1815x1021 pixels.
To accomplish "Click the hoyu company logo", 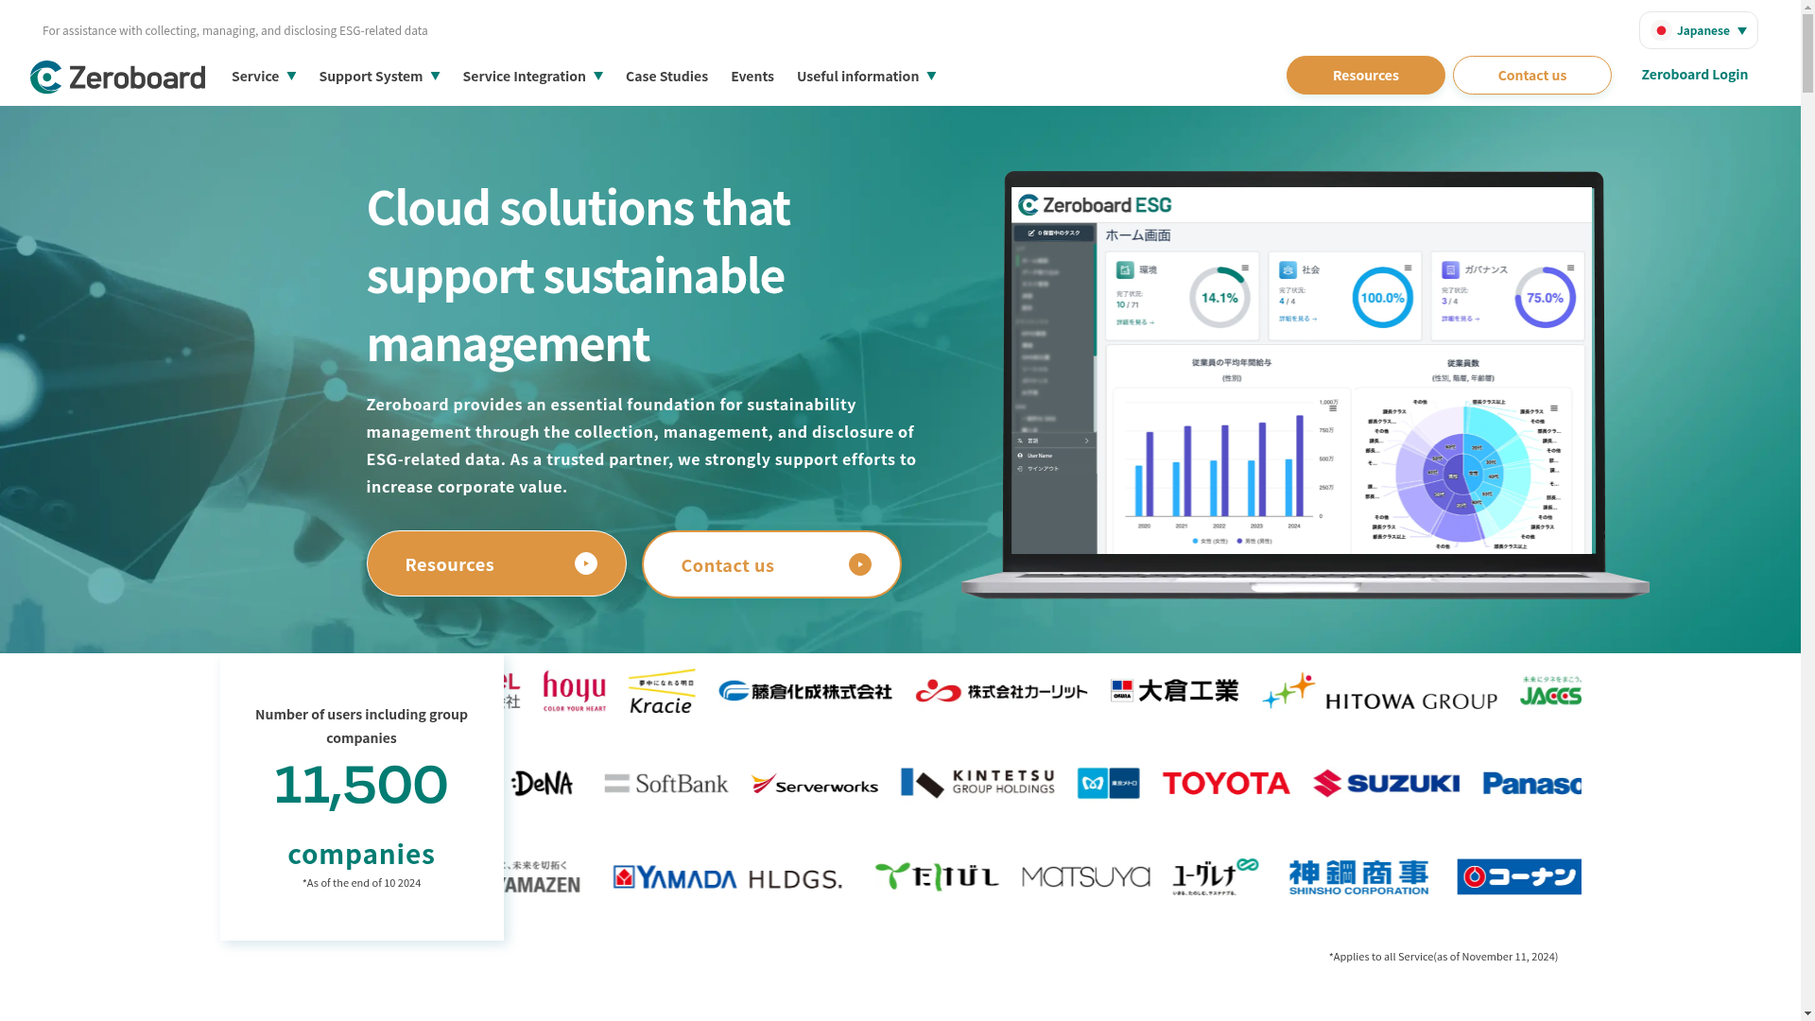I will [x=574, y=691].
